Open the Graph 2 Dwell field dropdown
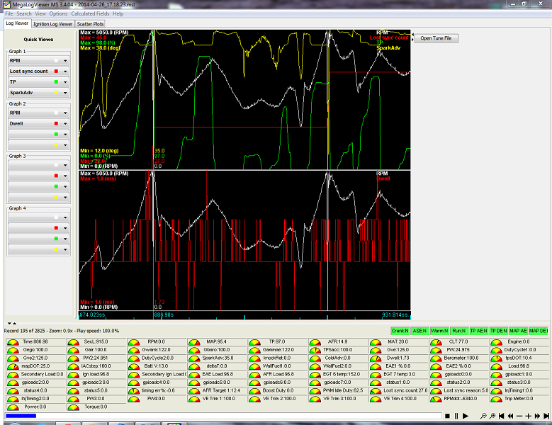The image size is (552, 425). pyautogui.click(x=65, y=123)
